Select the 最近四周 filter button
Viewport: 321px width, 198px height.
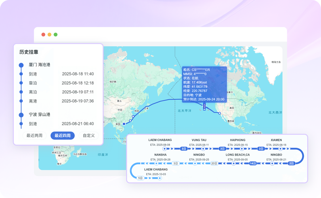pyautogui.click(x=63, y=135)
